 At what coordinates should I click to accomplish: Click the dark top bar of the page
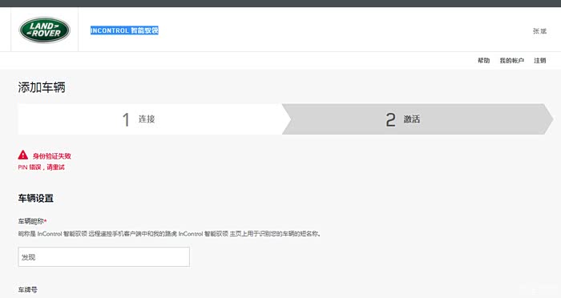click(280, 3)
